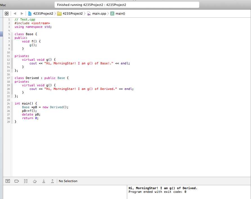Go back in editor history
This screenshot has height=199, width=251.
click(15, 13)
